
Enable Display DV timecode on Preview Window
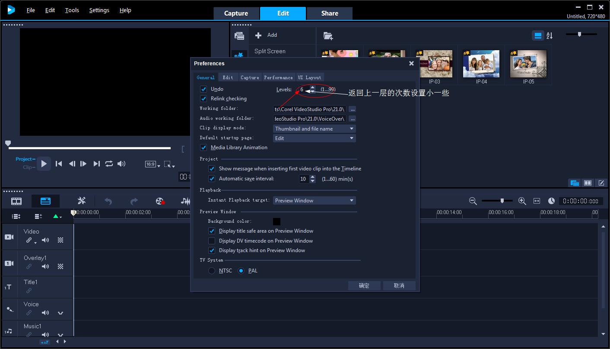click(212, 241)
